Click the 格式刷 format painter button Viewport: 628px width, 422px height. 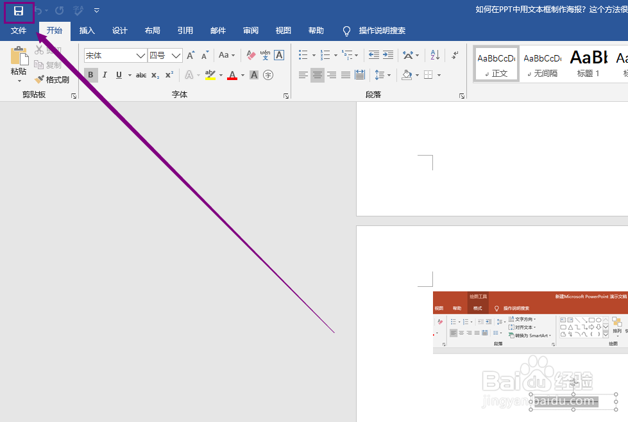pyautogui.click(x=52, y=79)
